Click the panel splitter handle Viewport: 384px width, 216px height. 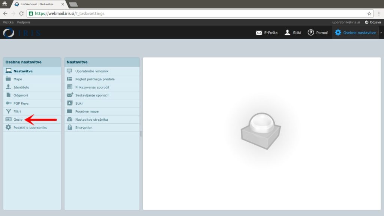[141, 134]
